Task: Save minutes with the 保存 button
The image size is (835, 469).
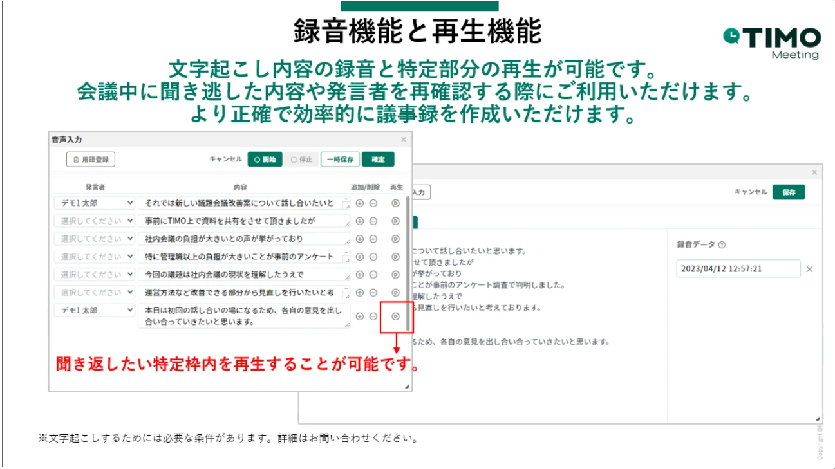Action: pyautogui.click(x=789, y=192)
